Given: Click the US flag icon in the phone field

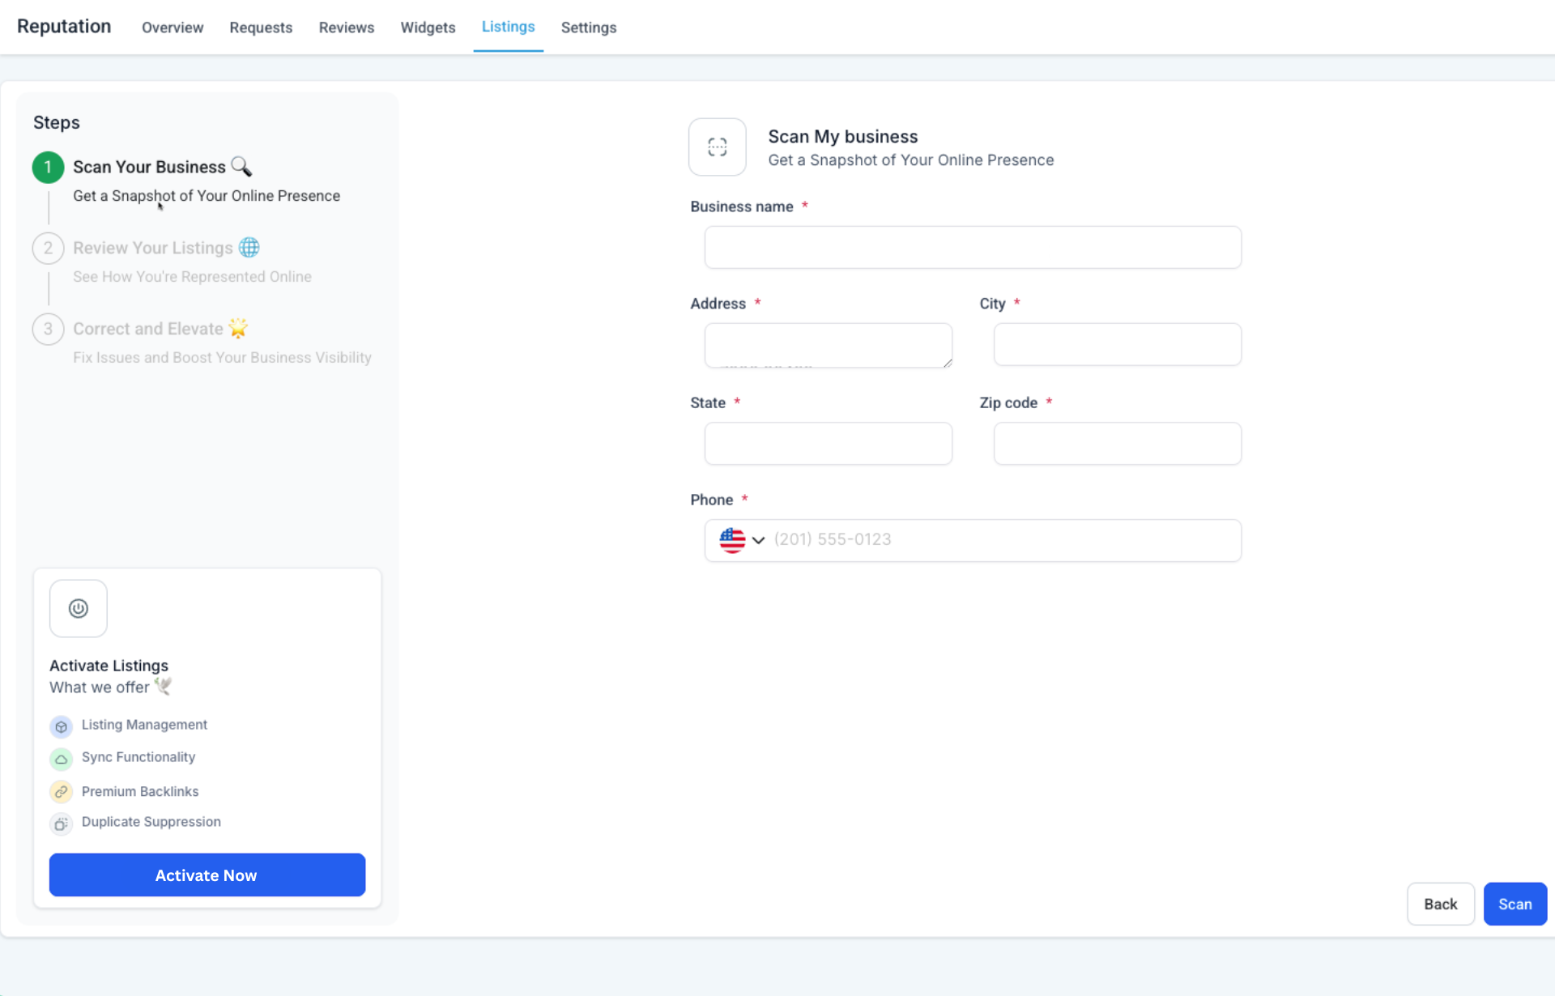Looking at the screenshot, I should click(x=732, y=540).
